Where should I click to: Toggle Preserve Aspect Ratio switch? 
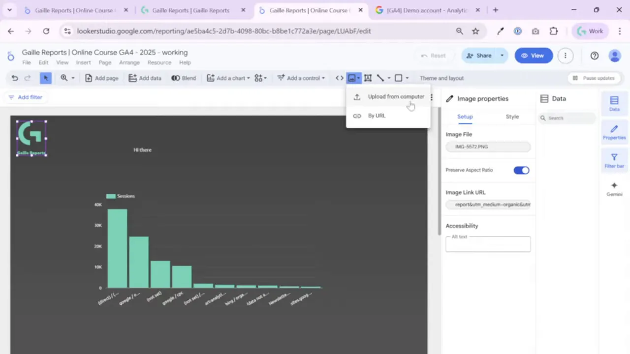[x=521, y=170]
